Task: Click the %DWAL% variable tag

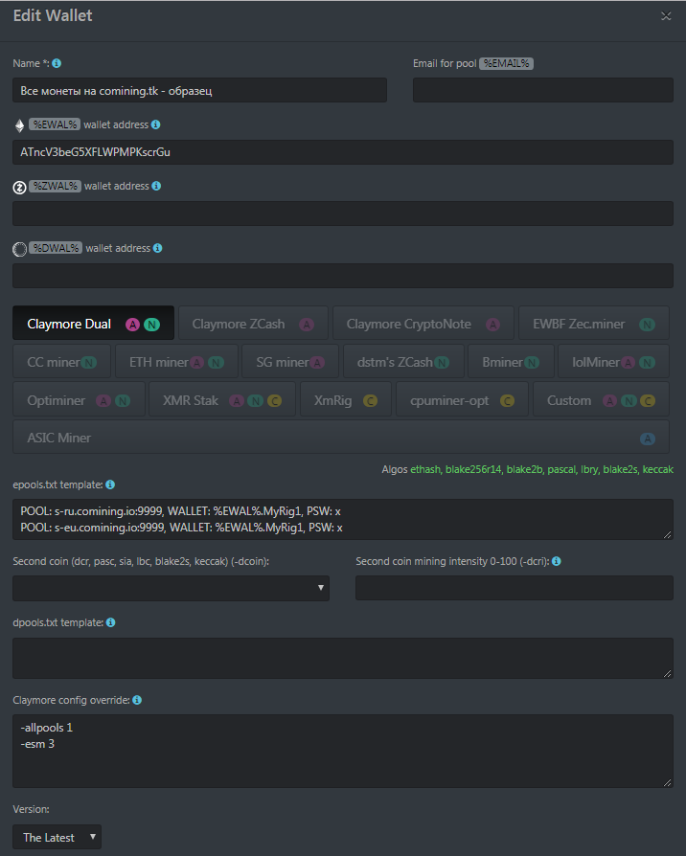Action: click(x=56, y=248)
